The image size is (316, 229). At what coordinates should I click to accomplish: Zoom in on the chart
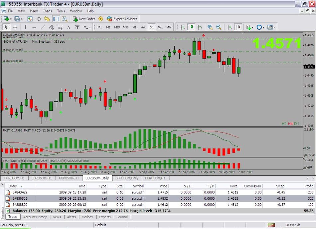[210, 27]
